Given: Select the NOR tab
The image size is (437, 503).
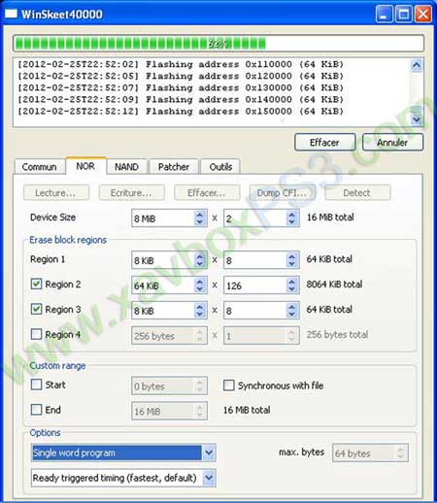Looking at the screenshot, I should pyautogui.click(x=85, y=166).
